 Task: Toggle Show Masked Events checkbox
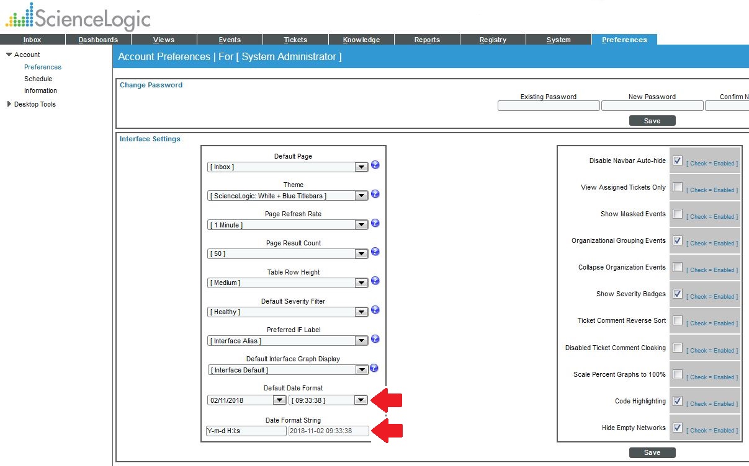678,214
